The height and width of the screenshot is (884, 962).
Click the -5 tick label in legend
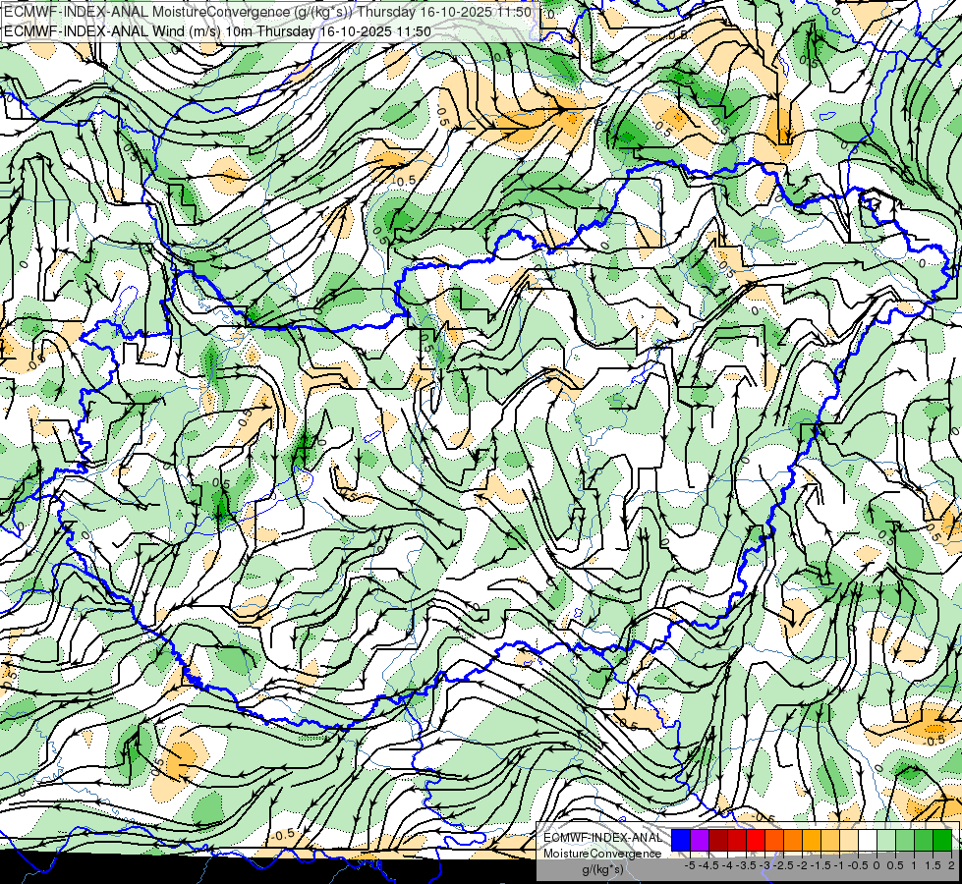[x=690, y=865]
